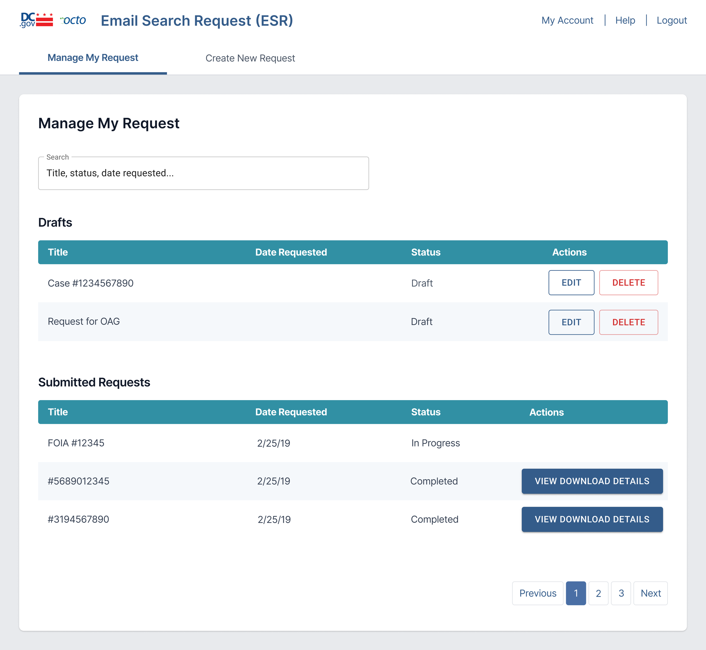Viewport: 706px width, 650px height.
Task: Go to the Previous page
Action: 537,593
